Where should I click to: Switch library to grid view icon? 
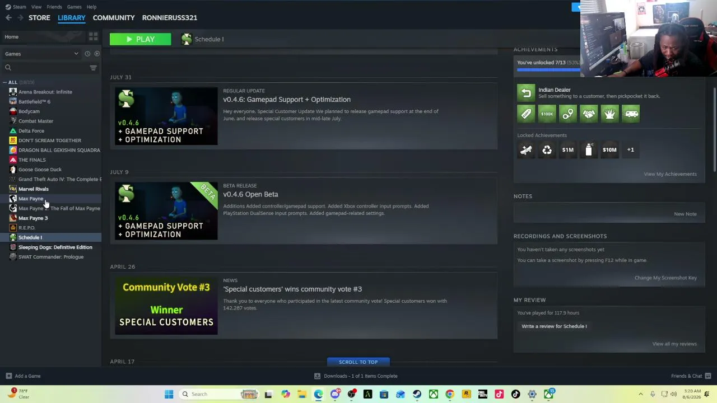click(93, 37)
